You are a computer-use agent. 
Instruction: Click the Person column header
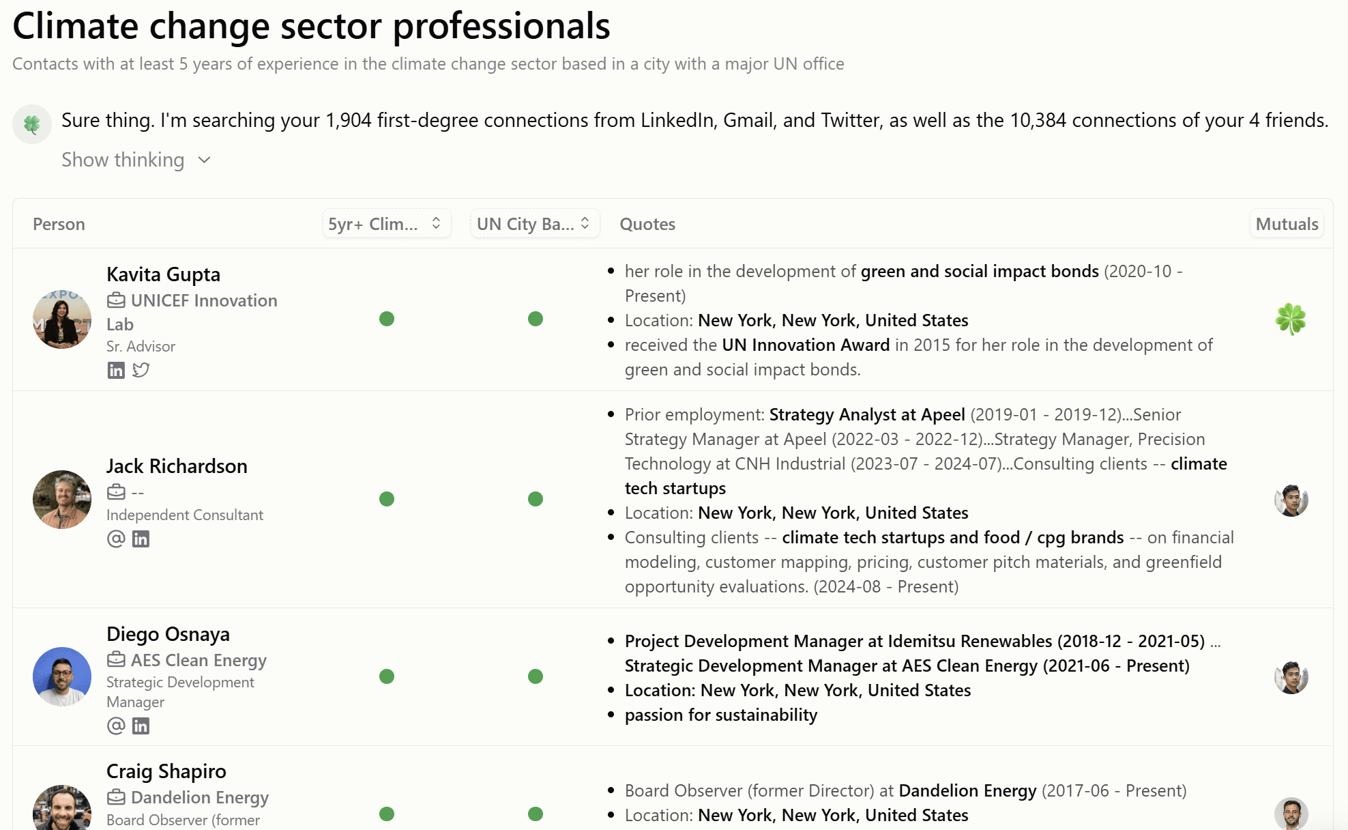(59, 224)
